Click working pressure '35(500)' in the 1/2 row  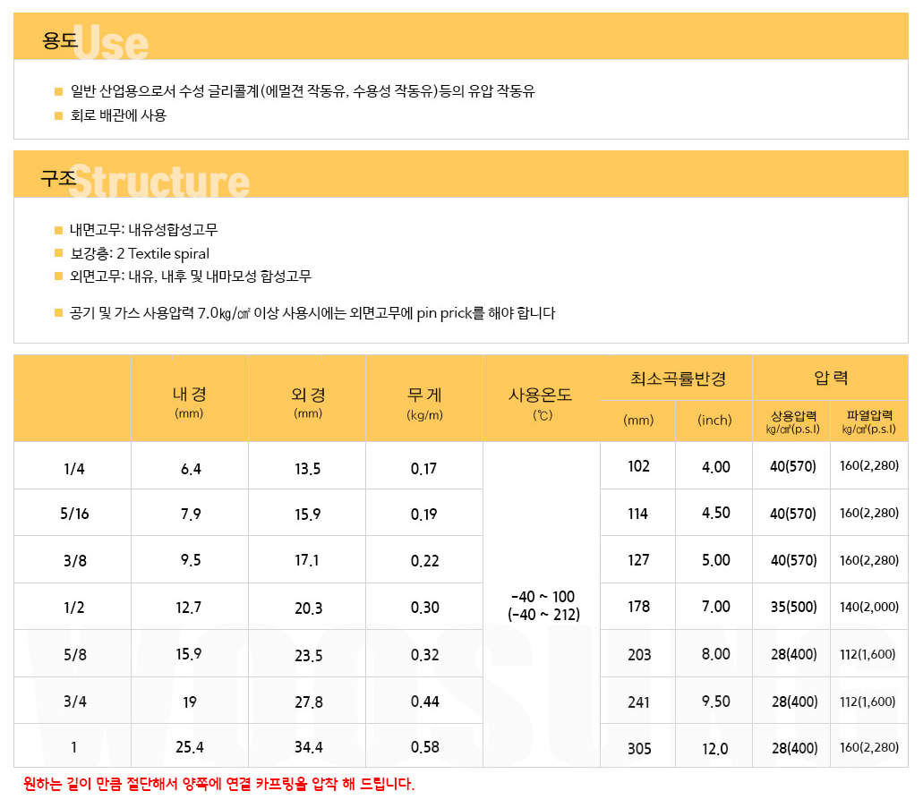tap(793, 607)
